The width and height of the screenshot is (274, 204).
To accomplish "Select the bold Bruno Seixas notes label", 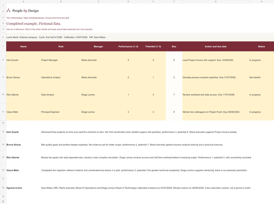I will tap(14, 145).
